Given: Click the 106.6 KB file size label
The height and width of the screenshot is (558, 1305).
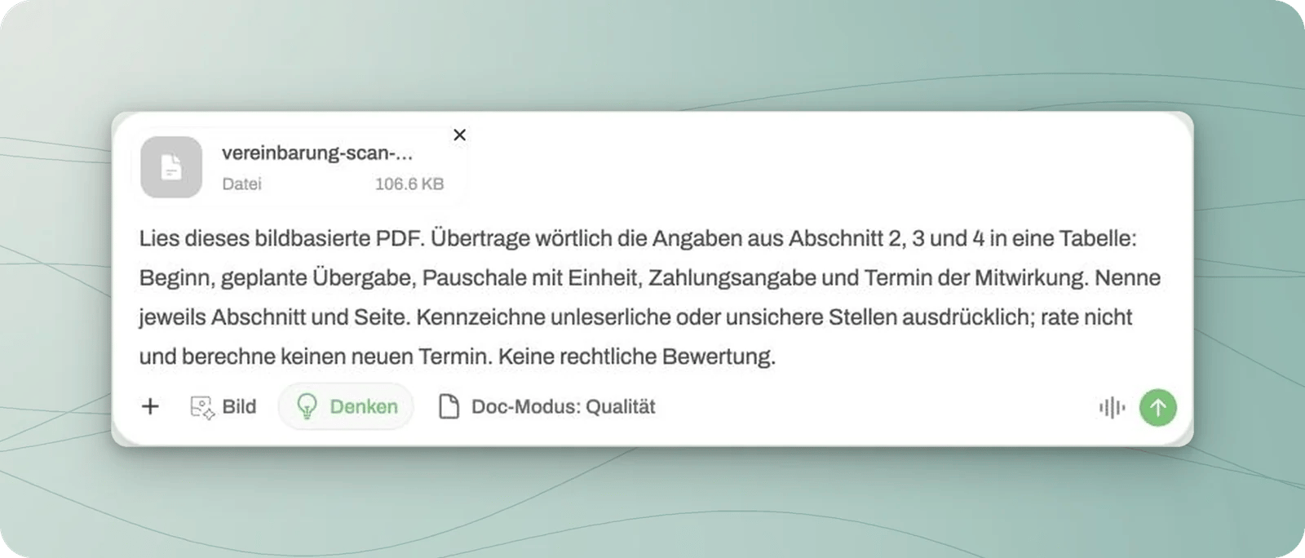Looking at the screenshot, I should tap(409, 184).
